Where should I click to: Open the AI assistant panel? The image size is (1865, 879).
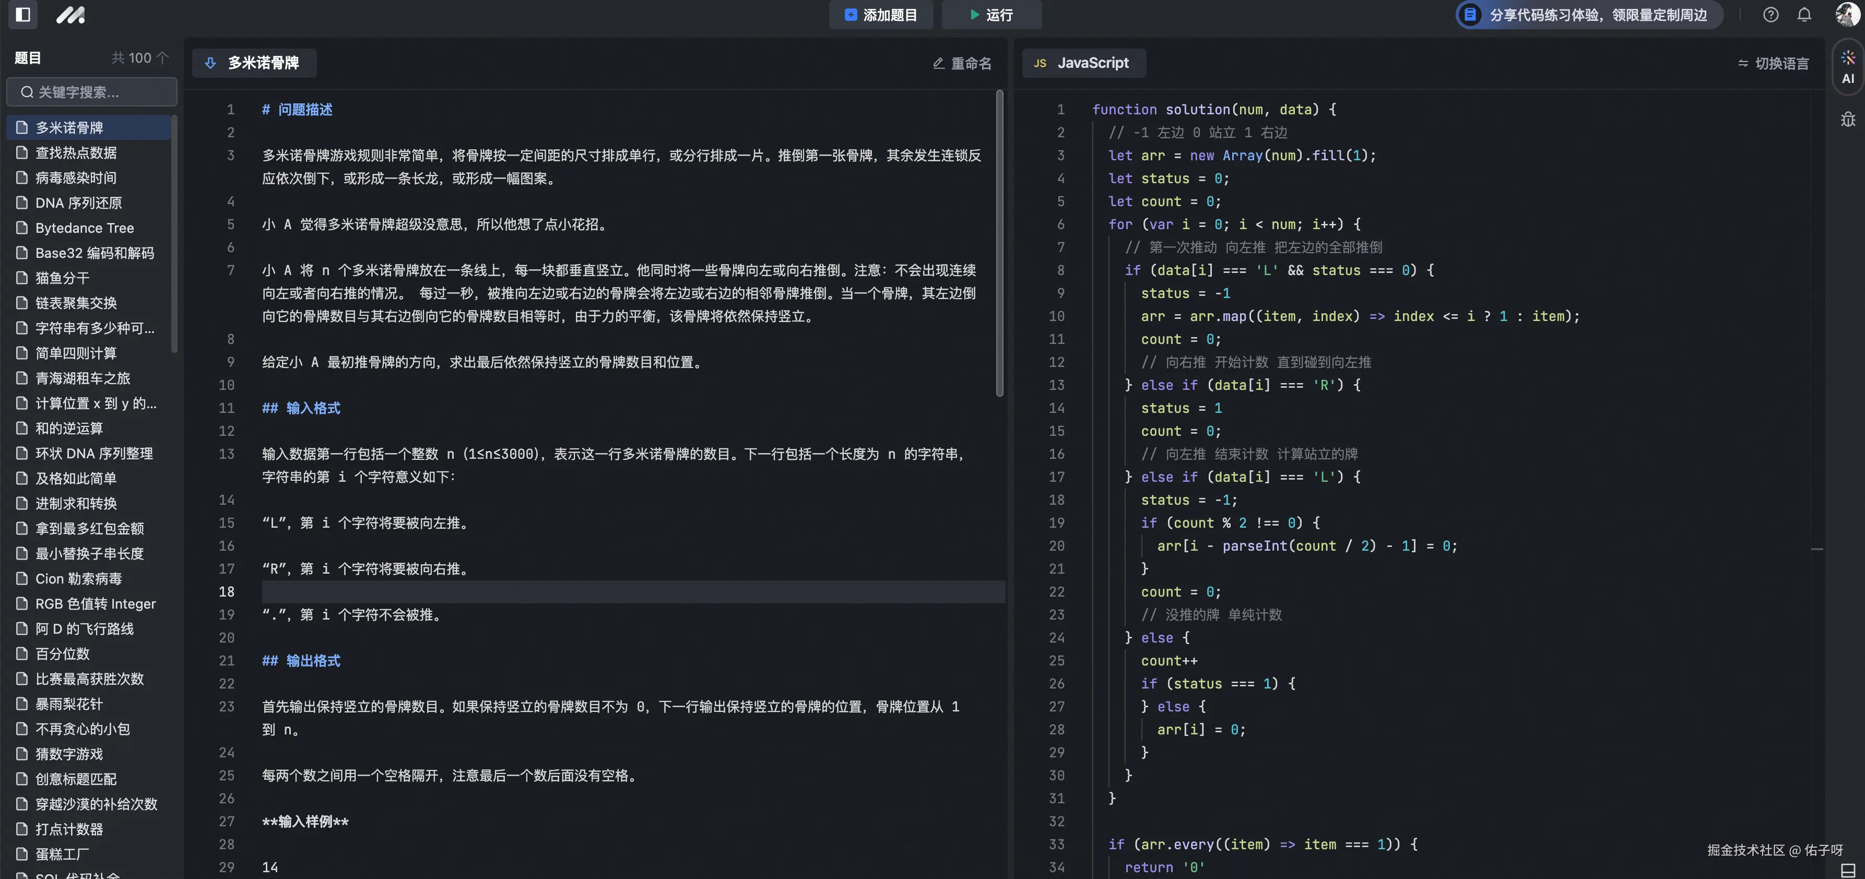(x=1848, y=67)
